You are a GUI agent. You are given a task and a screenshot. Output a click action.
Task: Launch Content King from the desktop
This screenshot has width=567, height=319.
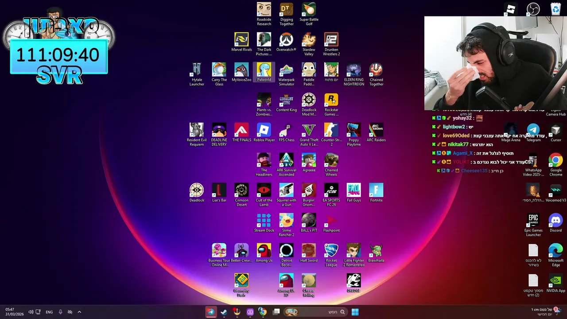[286, 102]
